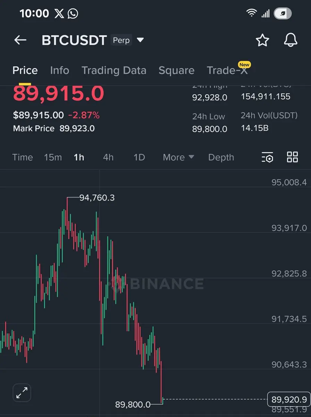Add BTCUSDT to favorites with star
This screenshot has height=417, width=311.
[262, 40]
